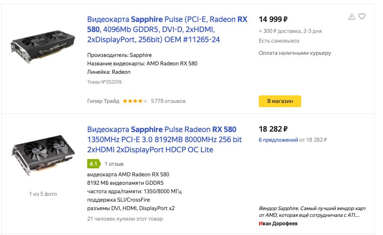Click the 18 282 ₽ price
Viewport: 383px width, 235px height.
[273, 129]
